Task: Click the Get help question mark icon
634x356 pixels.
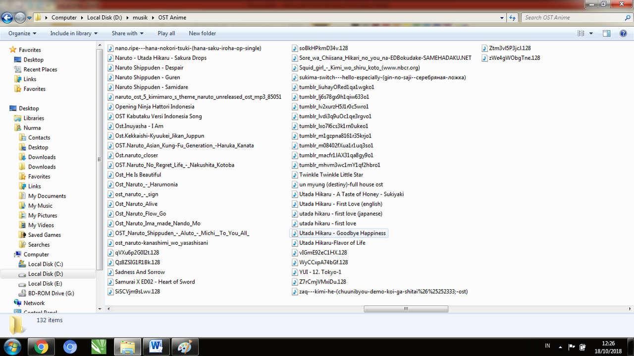Action: (623, 33)
